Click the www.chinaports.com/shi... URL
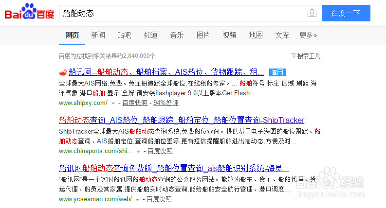 (x=96, y=151)
